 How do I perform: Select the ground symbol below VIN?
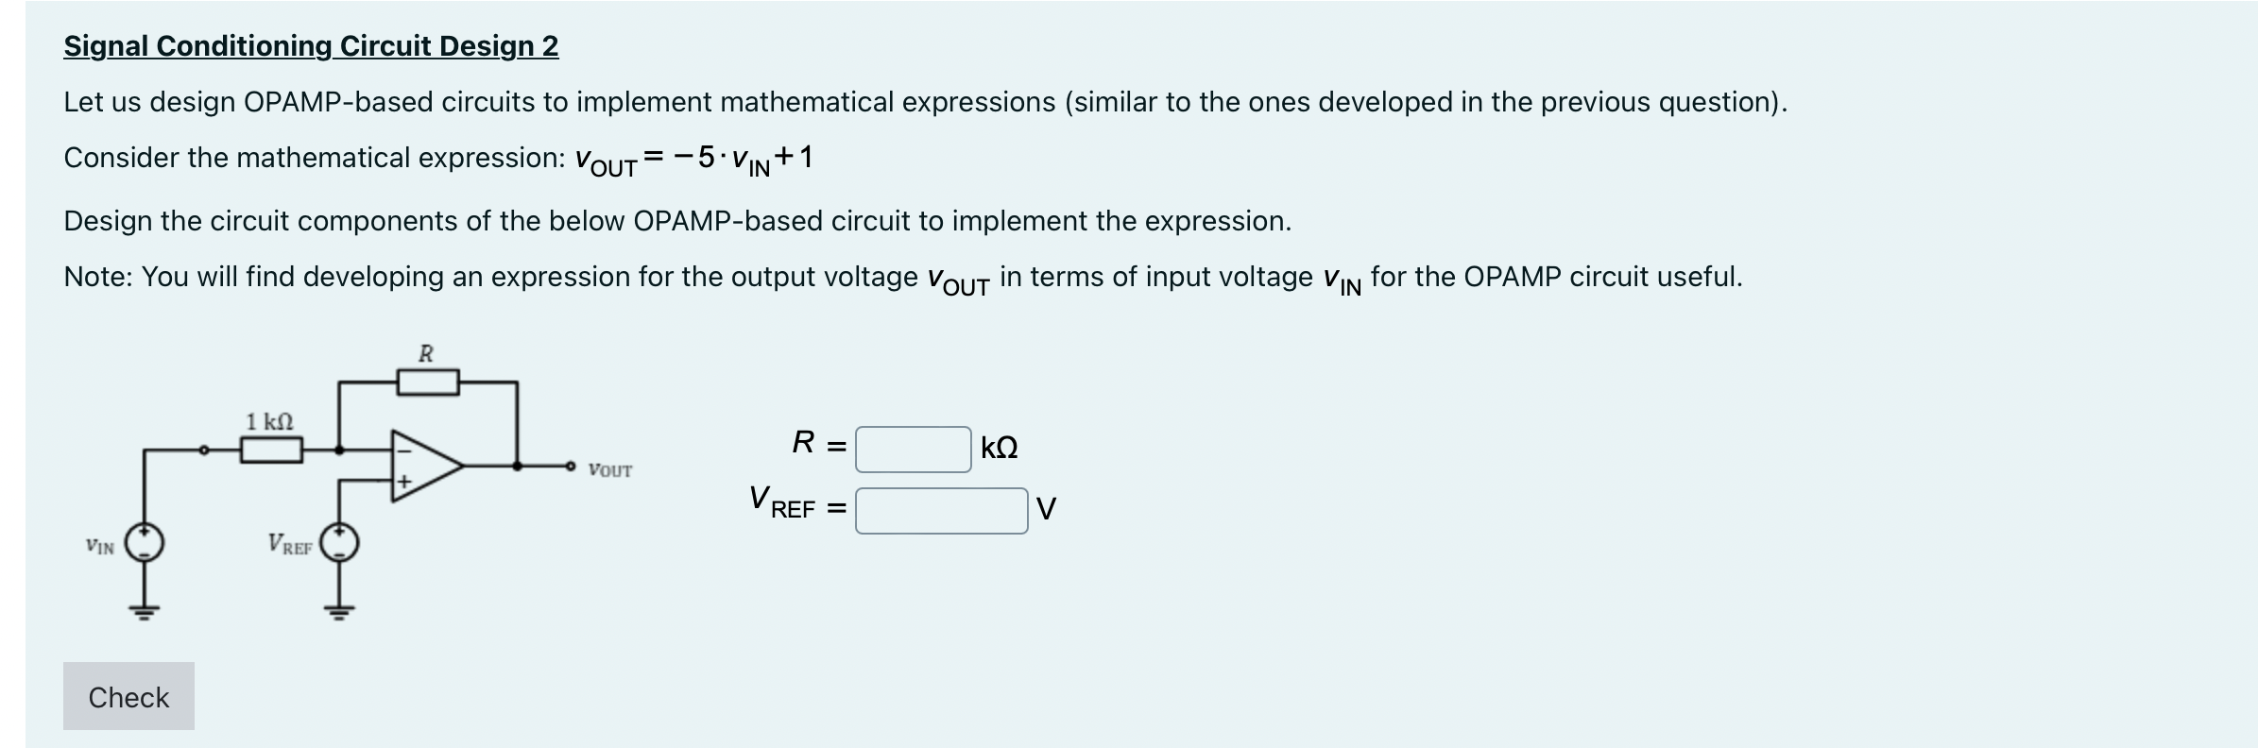pos(145,611)
